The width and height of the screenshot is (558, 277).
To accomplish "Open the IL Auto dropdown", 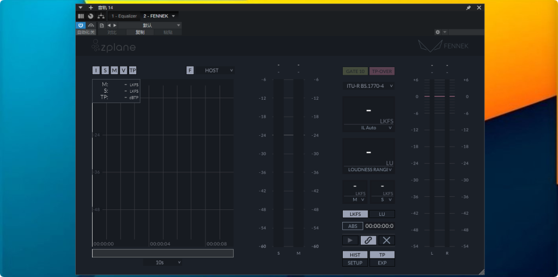I will click(x=368, y=128).
